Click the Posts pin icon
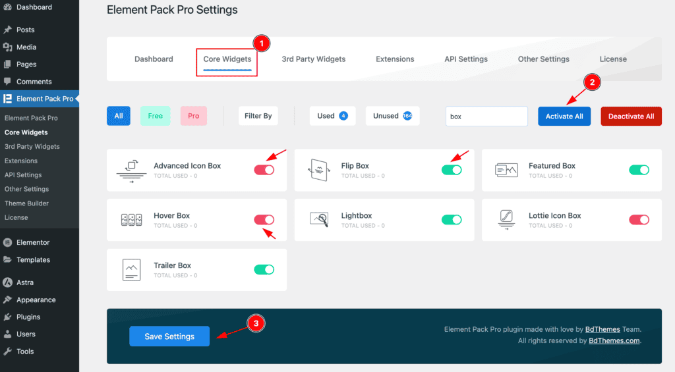Screen dimensions: 675x372 pos(7,30)
